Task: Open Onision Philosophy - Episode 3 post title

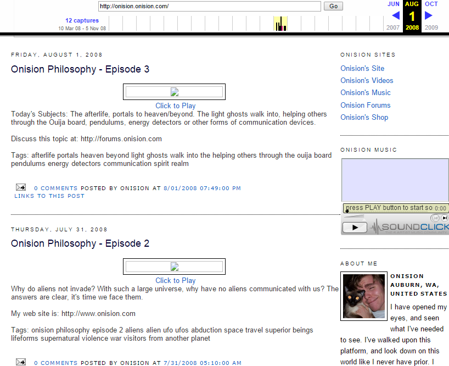Action: point(80,69)
